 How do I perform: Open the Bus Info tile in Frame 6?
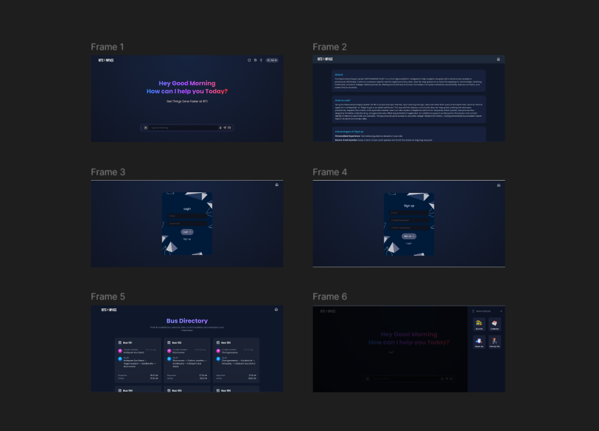point(479,324)
